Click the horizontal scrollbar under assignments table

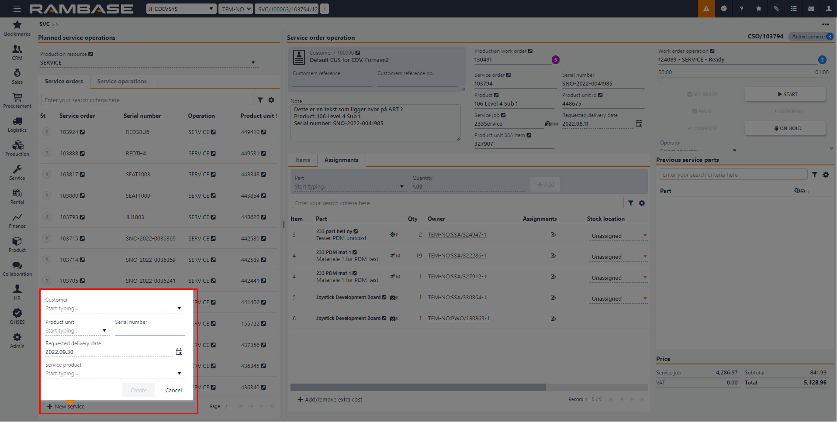click(x=418, y=388)
